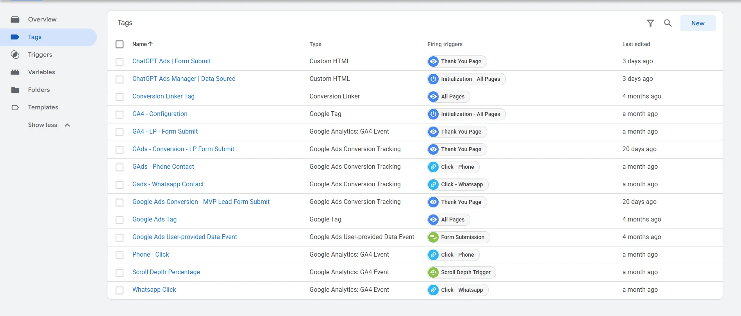
Task: Sort tags by Name column arrow
Action: (x=150, y=44)
